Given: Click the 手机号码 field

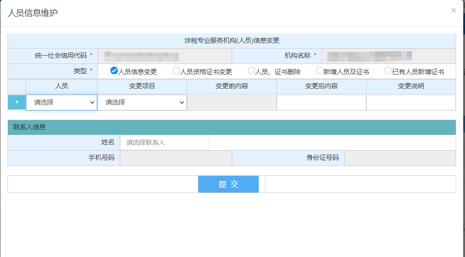Looking at the screenshot, I should tap(176, 158).
